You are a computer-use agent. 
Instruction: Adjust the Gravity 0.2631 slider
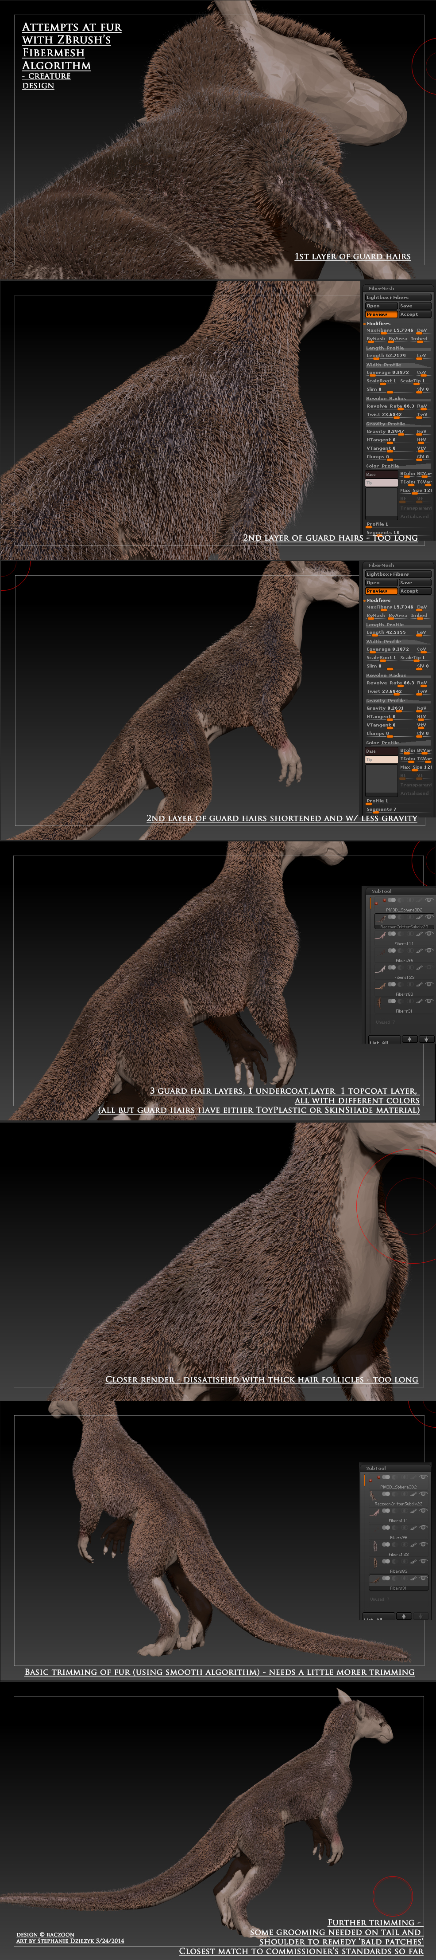click(390, 709)
